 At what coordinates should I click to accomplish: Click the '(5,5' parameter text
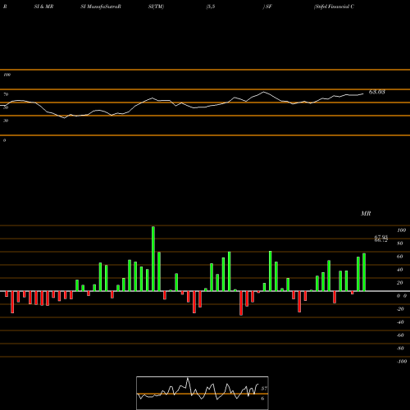click(210, 7)
